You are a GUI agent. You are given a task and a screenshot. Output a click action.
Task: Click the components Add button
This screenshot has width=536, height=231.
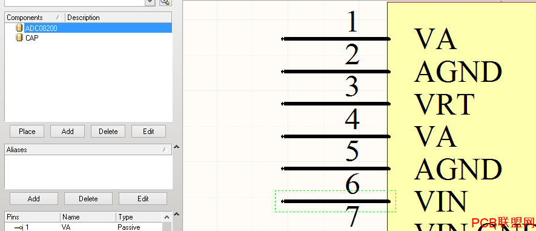[x=67, y=132]
